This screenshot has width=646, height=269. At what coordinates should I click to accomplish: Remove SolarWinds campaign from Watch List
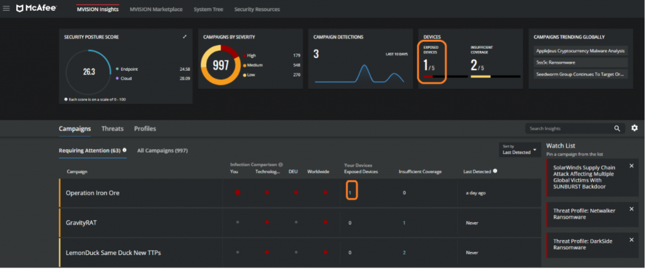(631, 166)
